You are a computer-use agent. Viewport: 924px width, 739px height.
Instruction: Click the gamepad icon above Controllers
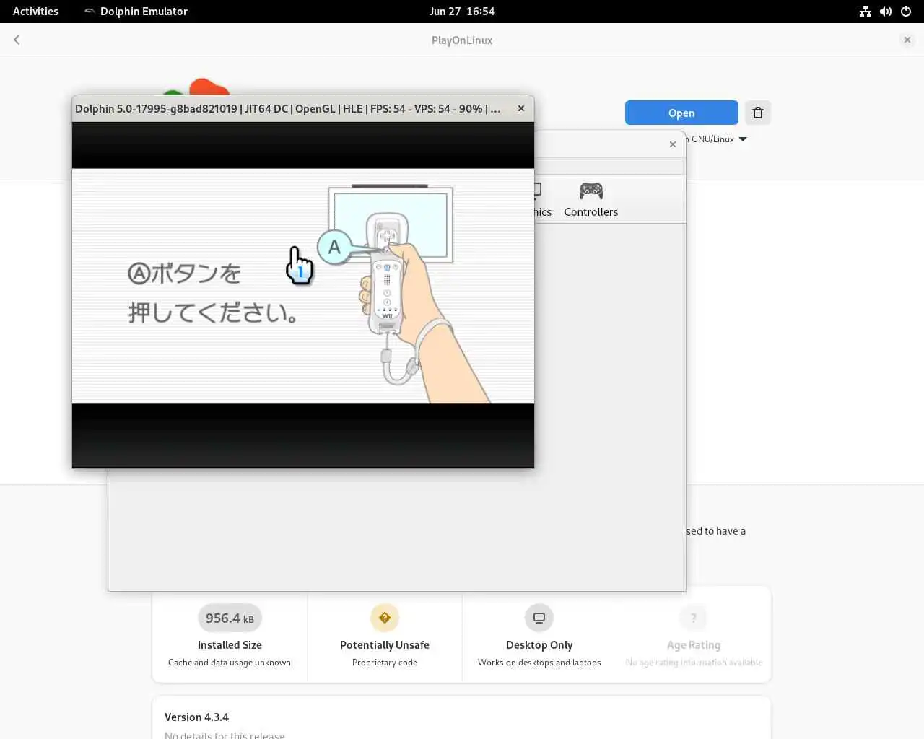591,191
